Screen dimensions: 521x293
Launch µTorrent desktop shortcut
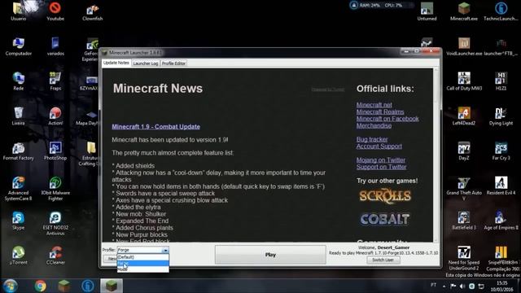(x=18, y=256)
